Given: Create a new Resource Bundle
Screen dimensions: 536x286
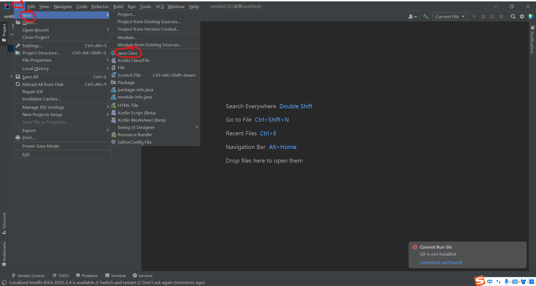Looking at the screenshot, I should coord(135,134).
